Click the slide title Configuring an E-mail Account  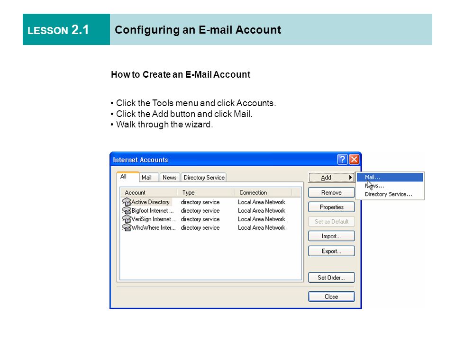click(198, 30)
